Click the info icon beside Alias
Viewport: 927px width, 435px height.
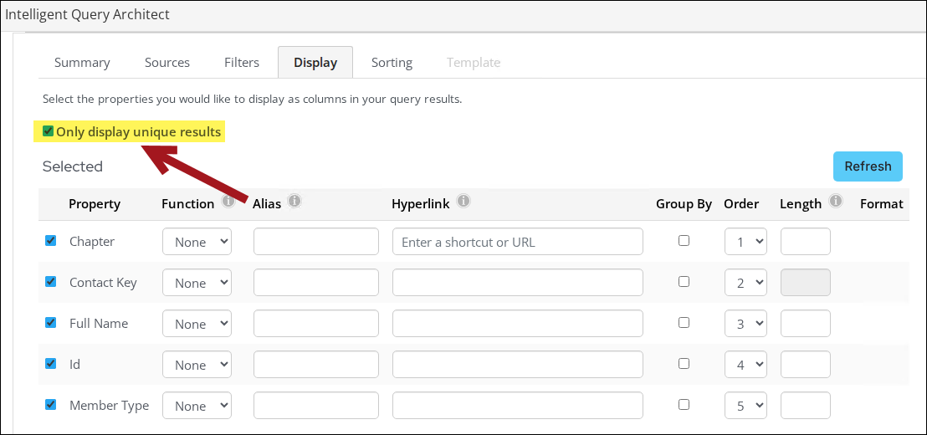pyautogui.click(x=294, y=202)
